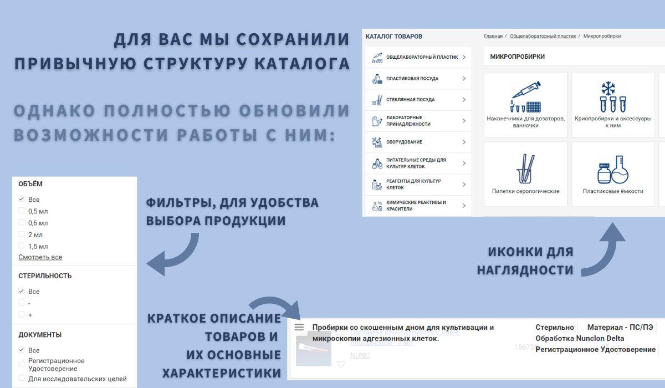Click the hamburger menu icon on product row
665x388 pixels.
pyautogui.click(x=299, y=328)
